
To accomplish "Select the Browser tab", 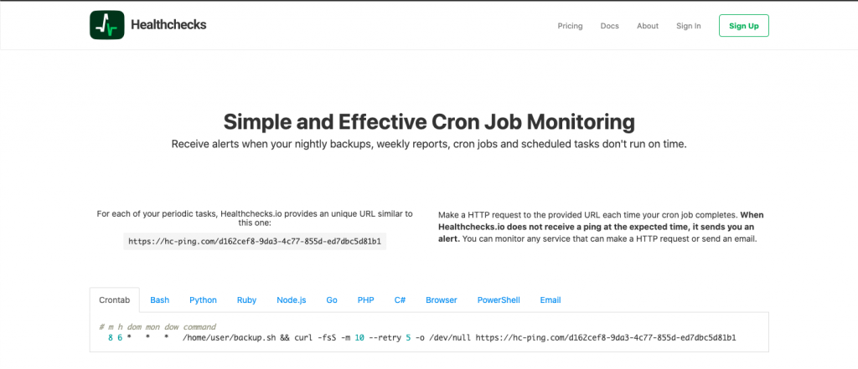I will pyautogui.click(x=441, y=300).
